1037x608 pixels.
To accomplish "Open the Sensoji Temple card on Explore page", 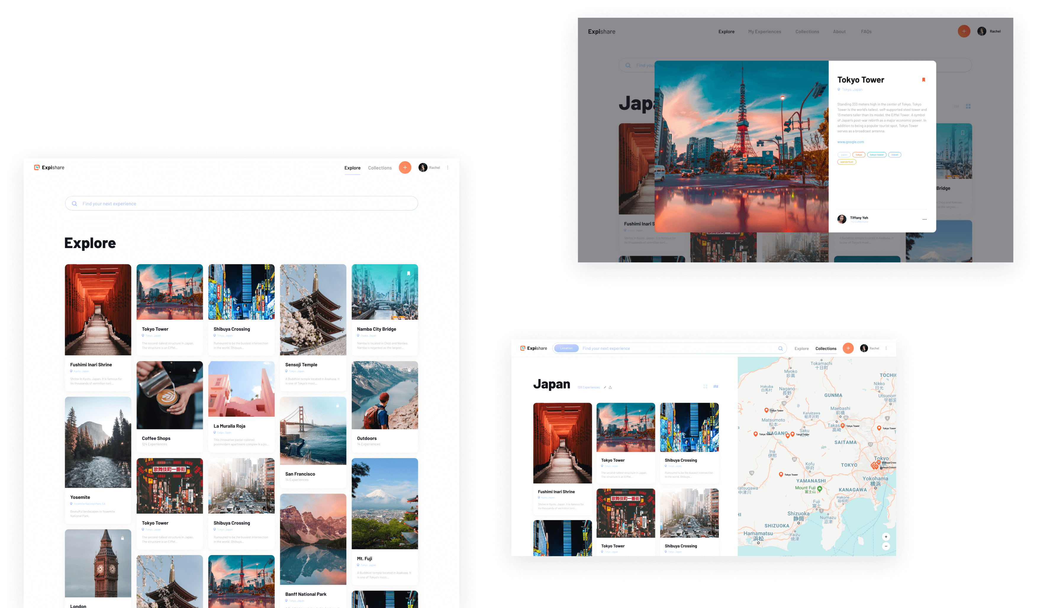I will [x=313, y=327].
